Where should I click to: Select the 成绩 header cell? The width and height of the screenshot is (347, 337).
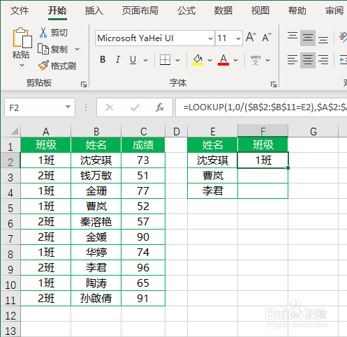click(143, 145)
